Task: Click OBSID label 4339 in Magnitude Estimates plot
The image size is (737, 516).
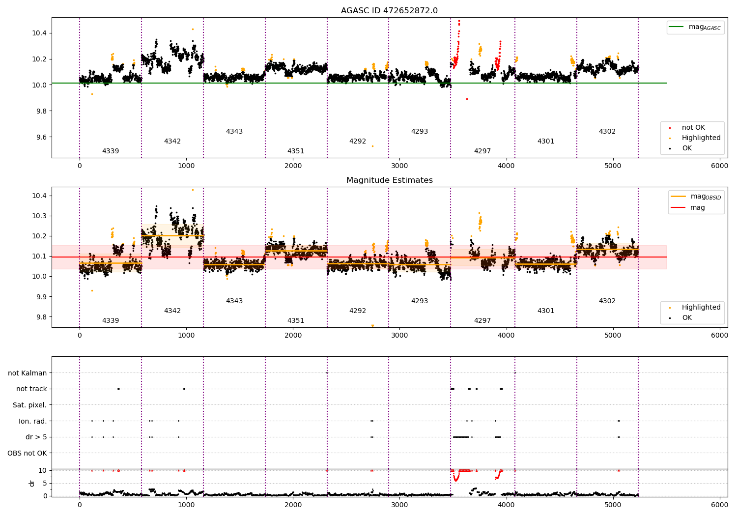Action: click(111, 321)
